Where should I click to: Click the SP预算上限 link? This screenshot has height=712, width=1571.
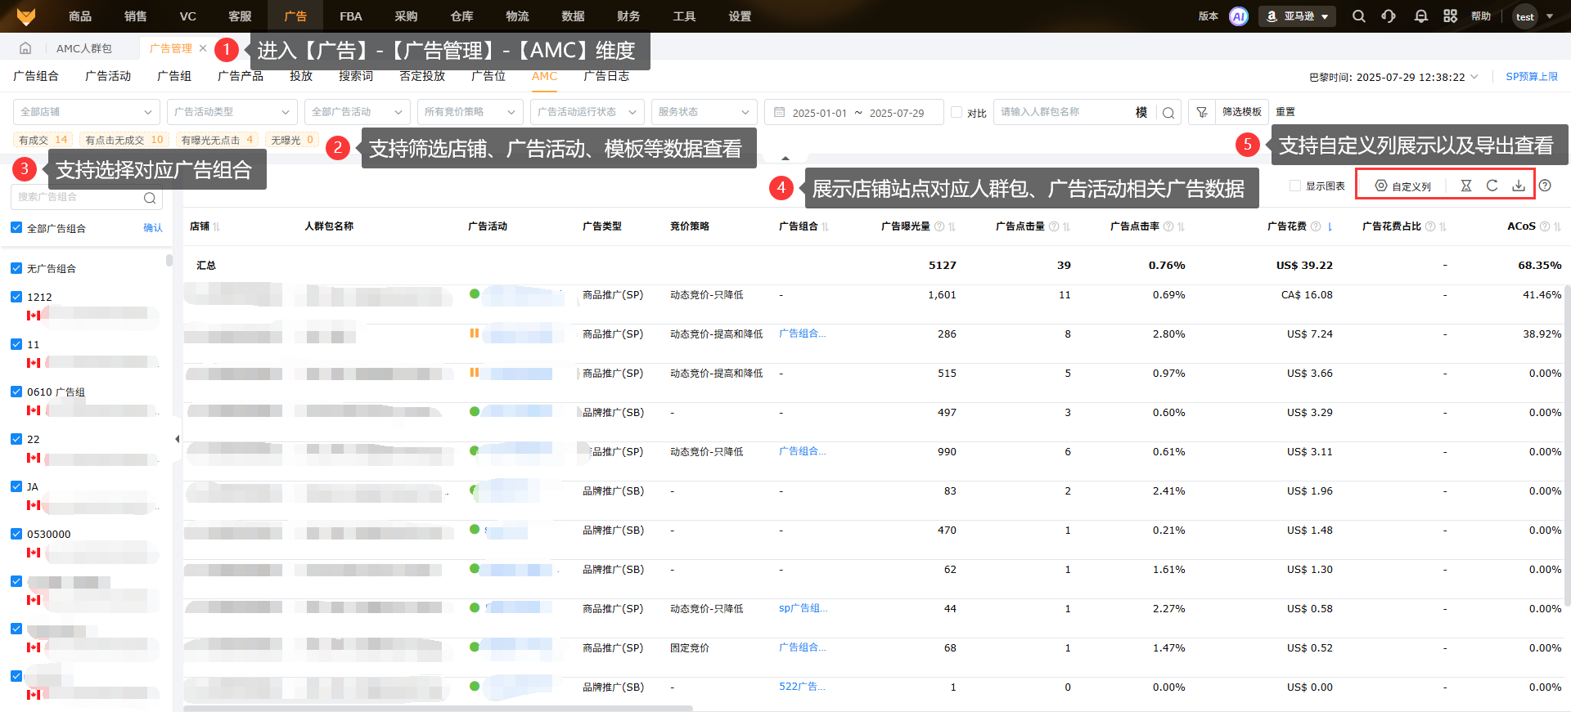[1531, 77]
